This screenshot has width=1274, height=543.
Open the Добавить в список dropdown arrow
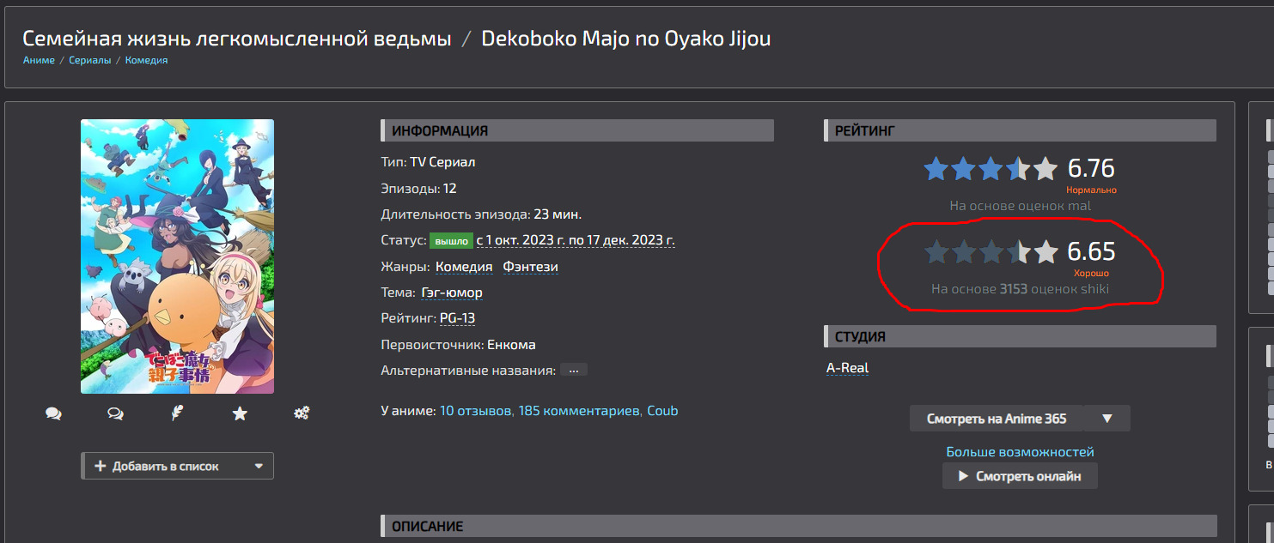tap(259, 466)
